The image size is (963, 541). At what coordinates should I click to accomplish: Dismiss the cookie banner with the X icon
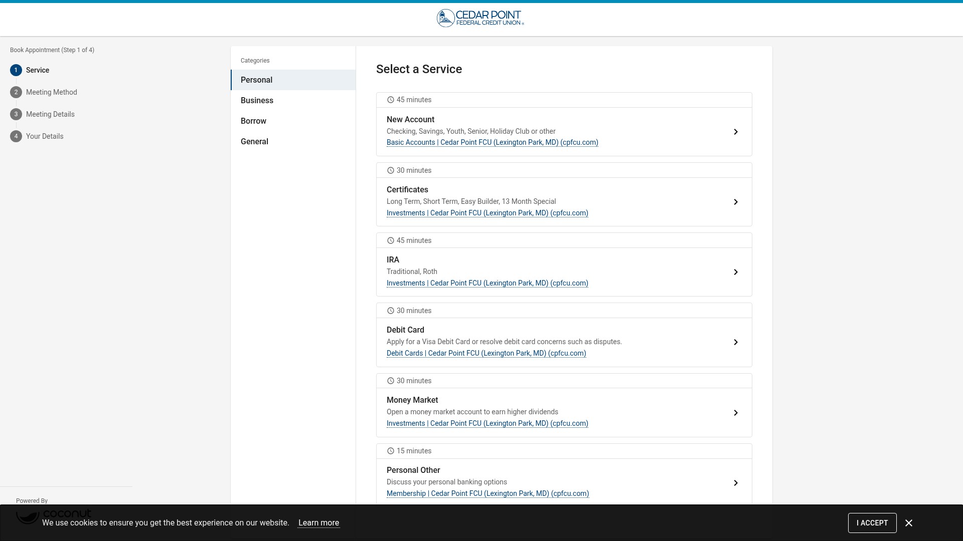pos(909,523)
